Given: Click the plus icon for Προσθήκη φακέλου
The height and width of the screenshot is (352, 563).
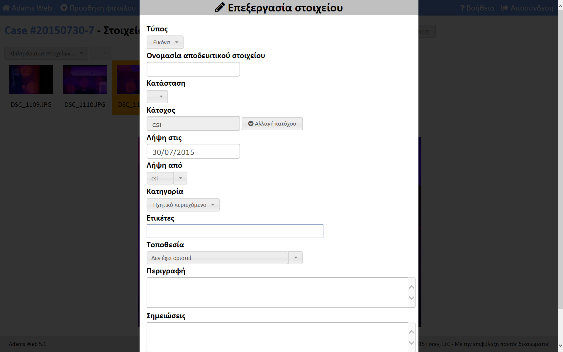Looking at the screenshot, I should pos(64,8).
